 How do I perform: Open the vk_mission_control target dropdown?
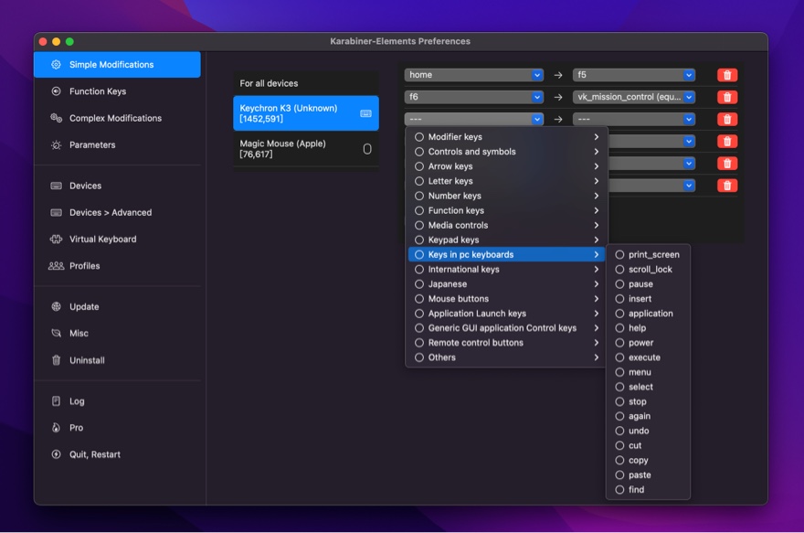pyautogui.click(x=634, y=97)
